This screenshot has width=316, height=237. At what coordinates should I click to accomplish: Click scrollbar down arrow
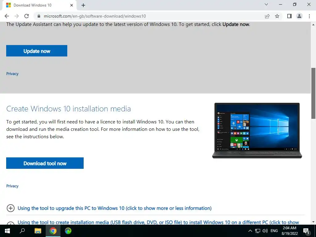pos(313,222)
